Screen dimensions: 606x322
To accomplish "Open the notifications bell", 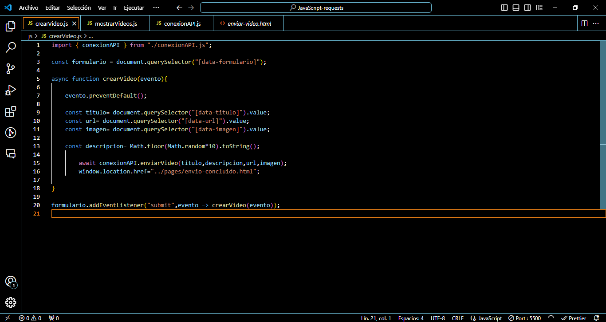I will click(x=596, y=318).
